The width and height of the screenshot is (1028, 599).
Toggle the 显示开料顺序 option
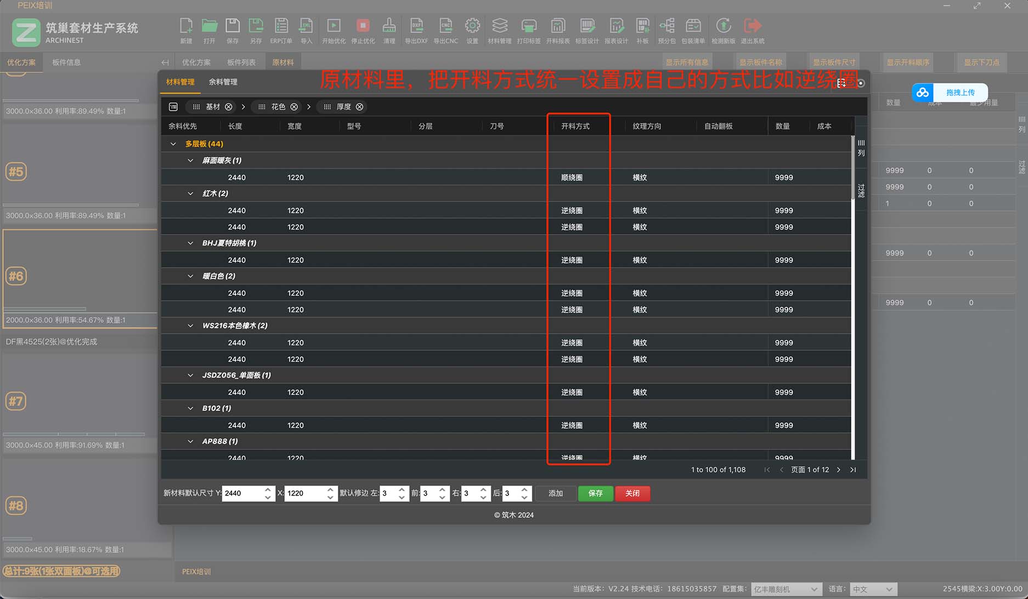(x=908, y=62)
